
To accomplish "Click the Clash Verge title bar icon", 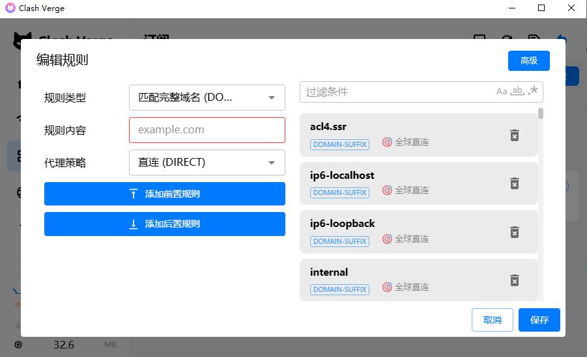I will (10, 8).
